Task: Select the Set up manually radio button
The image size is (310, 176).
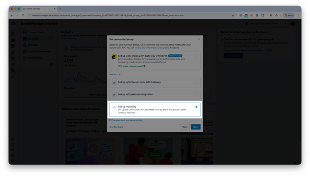Action: [196, 107]
